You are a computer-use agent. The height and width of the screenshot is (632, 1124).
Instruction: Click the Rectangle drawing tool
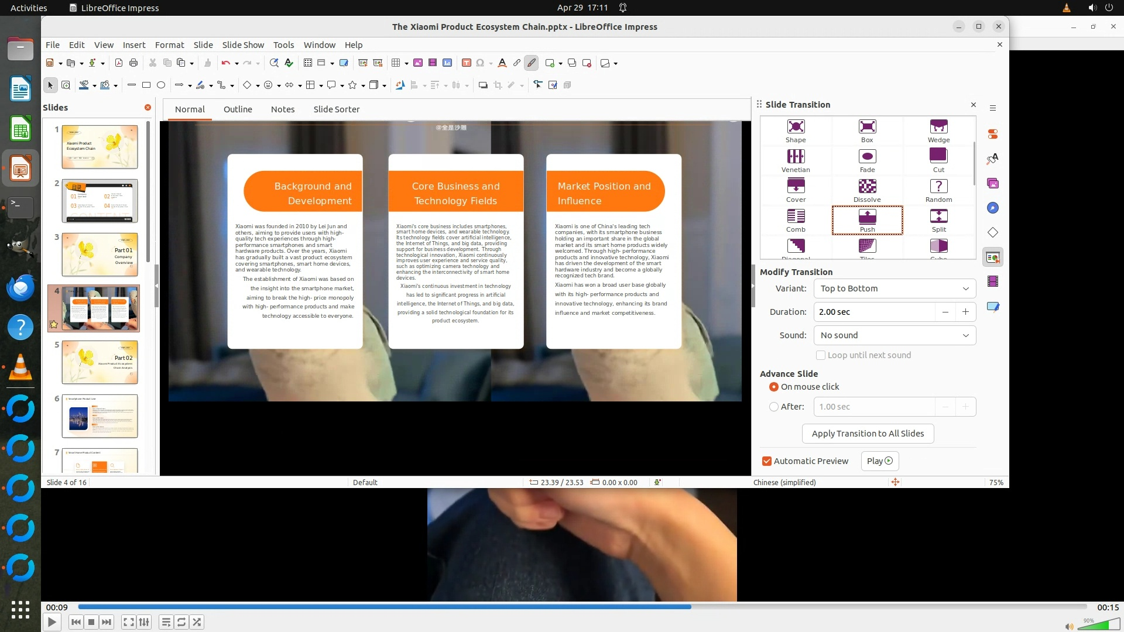coord(146,85)
